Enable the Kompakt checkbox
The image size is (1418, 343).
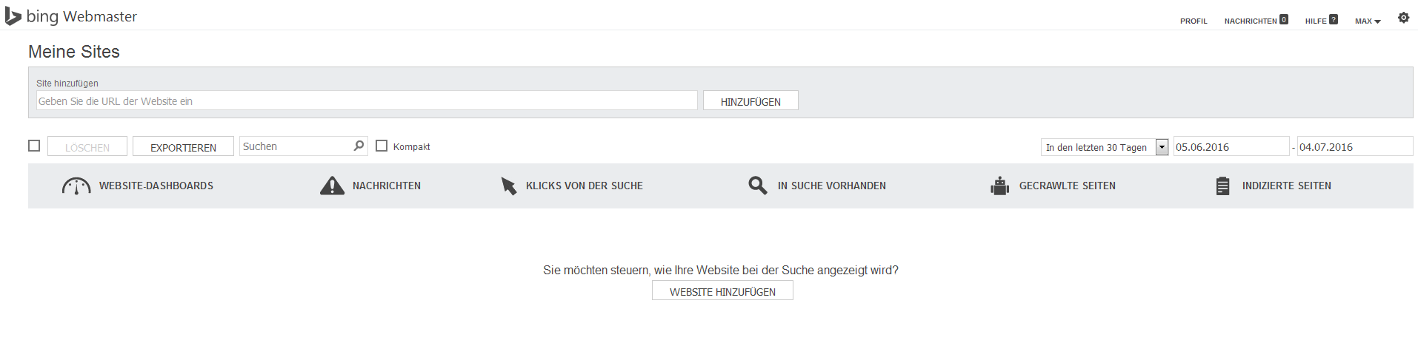(x=382, y=146)
